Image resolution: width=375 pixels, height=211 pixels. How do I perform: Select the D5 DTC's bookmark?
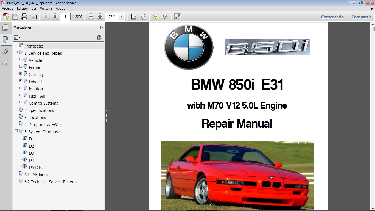coord(37,167)
